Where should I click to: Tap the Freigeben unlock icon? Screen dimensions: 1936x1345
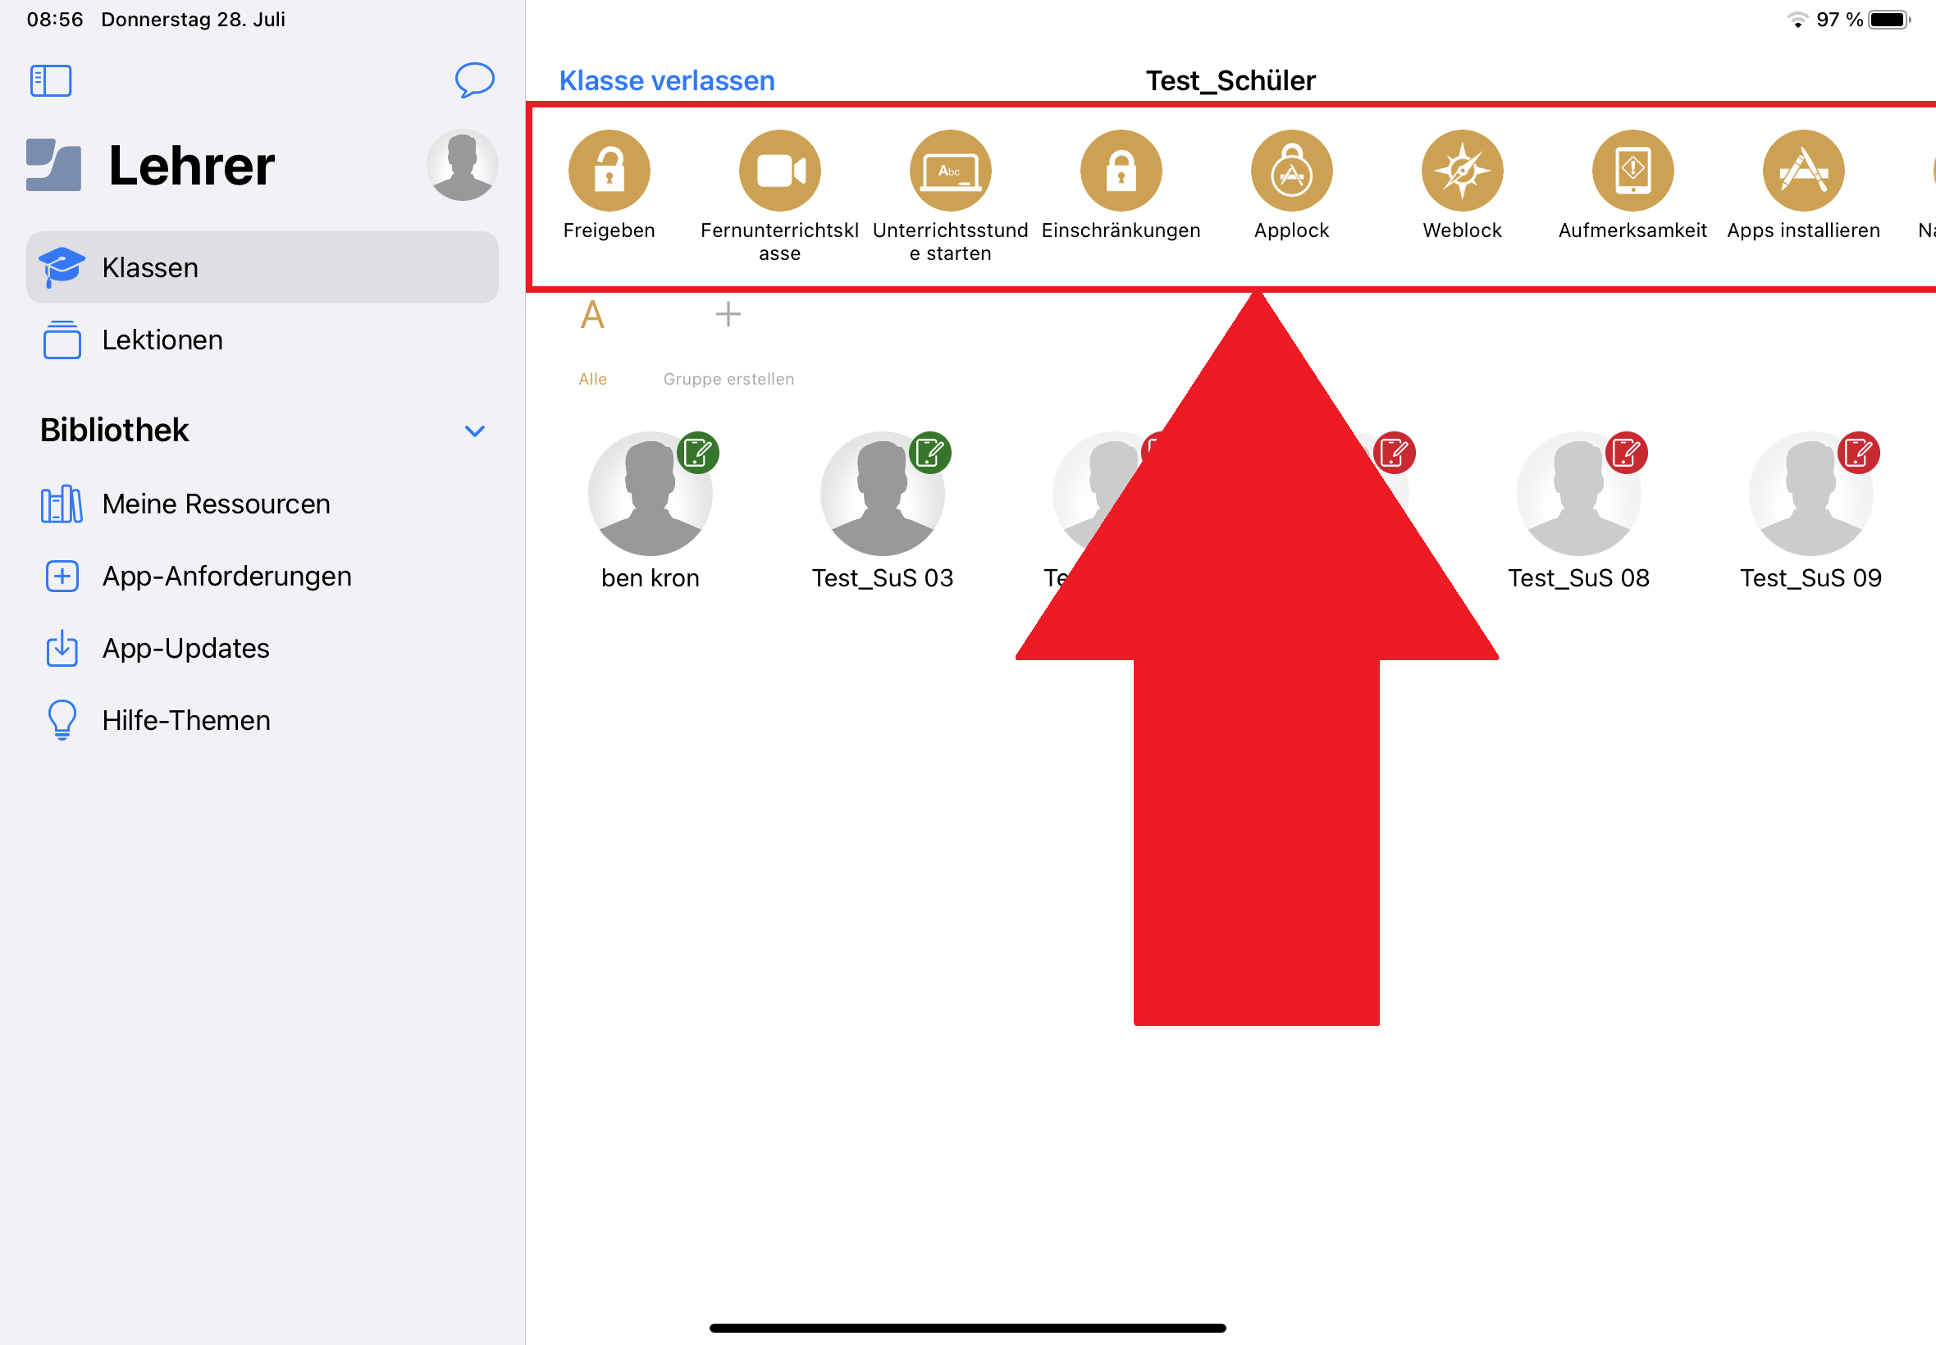click(610, 171)
